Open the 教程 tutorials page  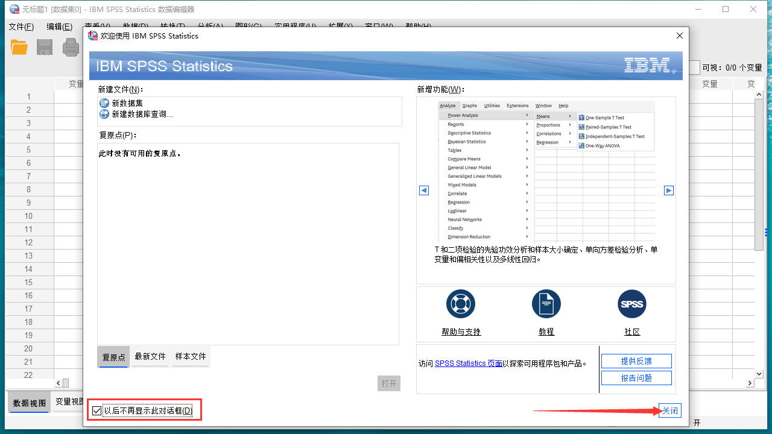[x=546, y=332]
